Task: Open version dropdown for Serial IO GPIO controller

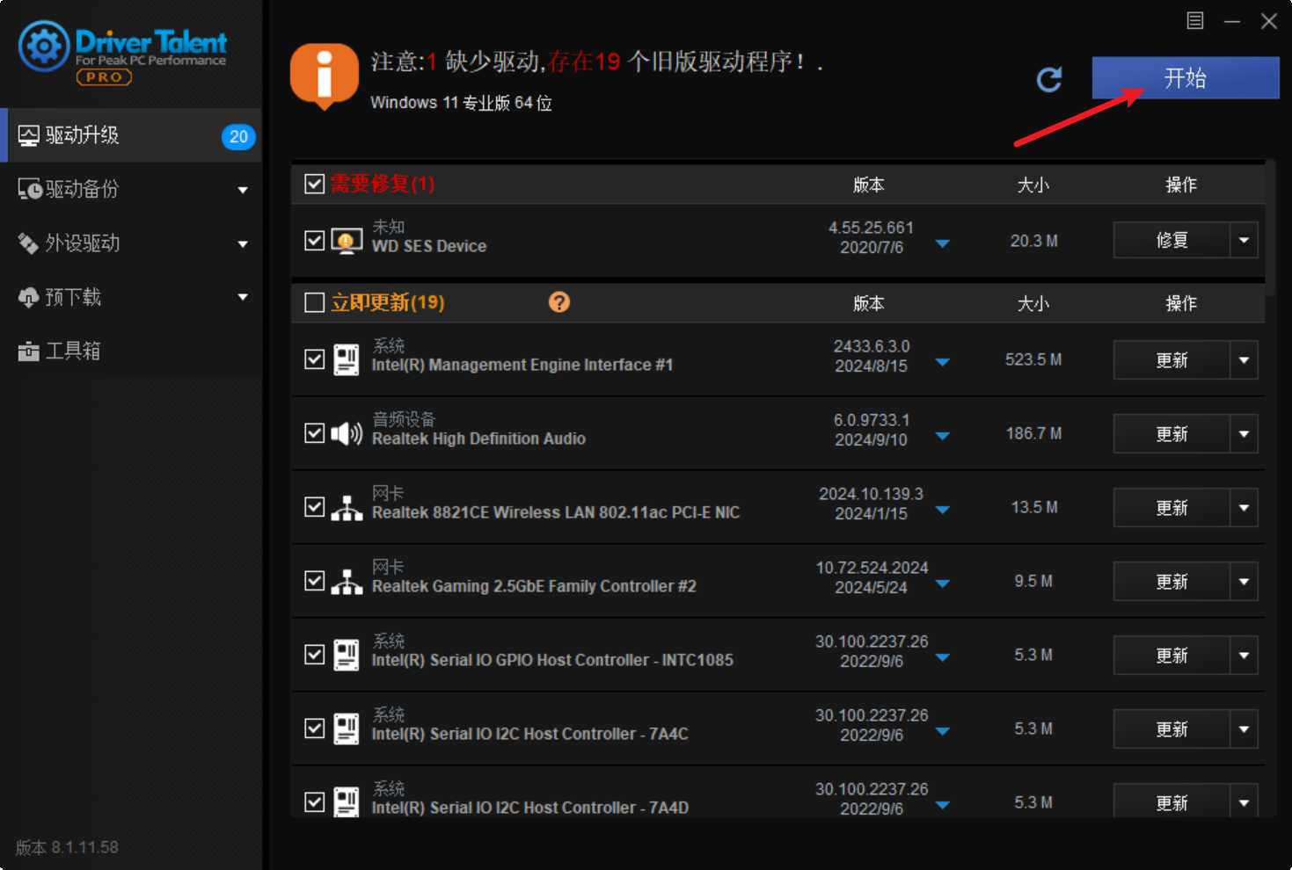Action: pos(943,657)
